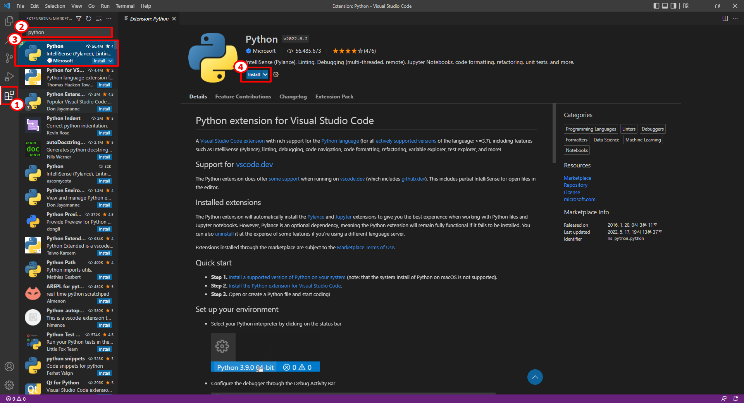Select Data Science category tag
The height and width of the screenshot is (403, 744).
point(606,139)
